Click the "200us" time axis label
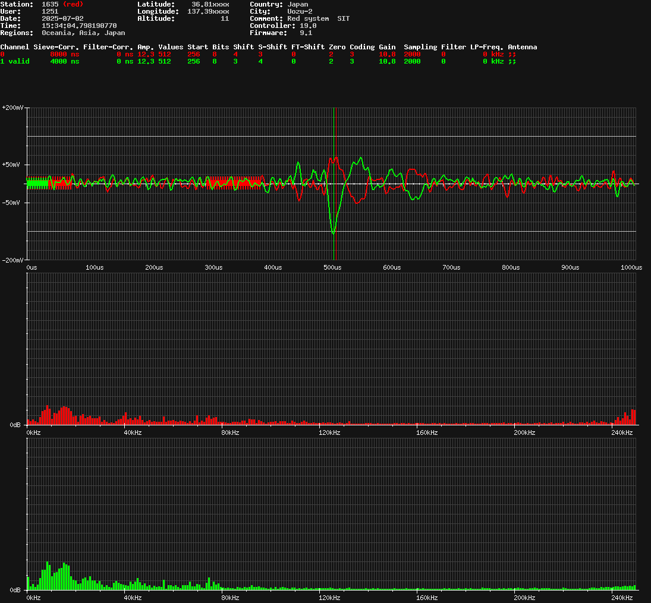This screenshot has height=603, width=651. tap(154, 267)
